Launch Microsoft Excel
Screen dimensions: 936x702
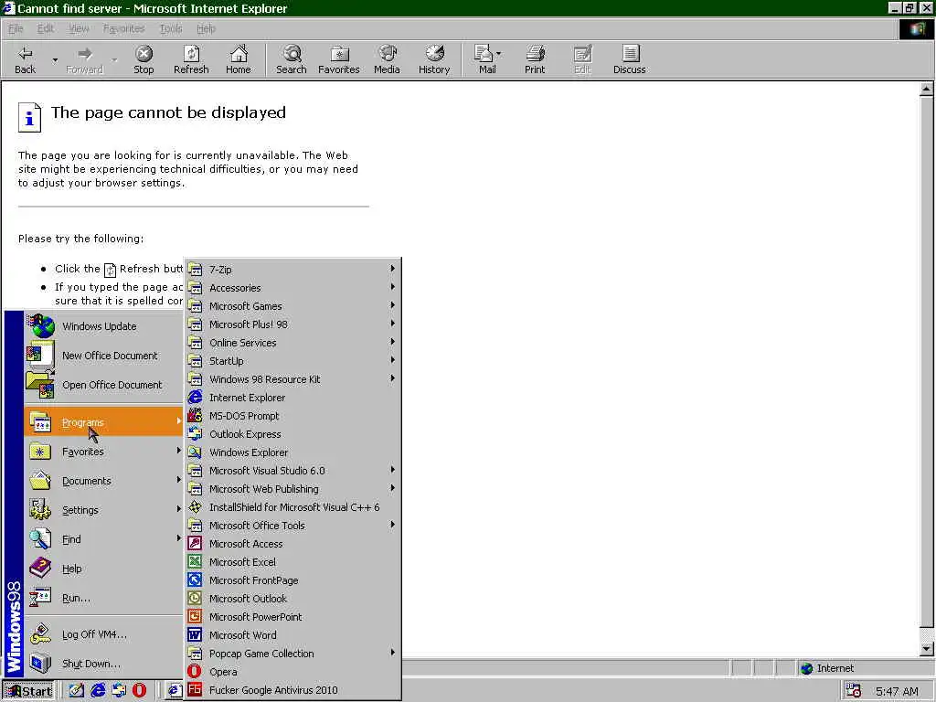pyautogui.click(x=292, y=562)
